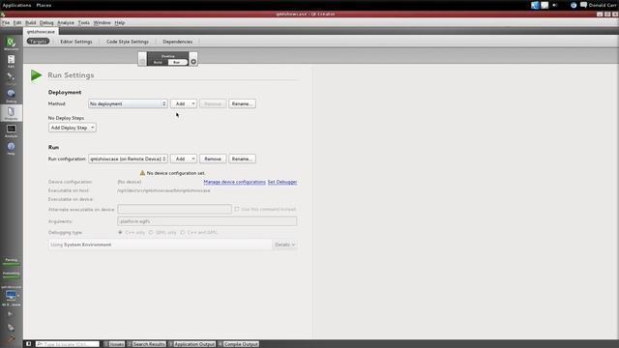Screen dimensions: 619x348
Task: Select the qmlshowcase project tab
Action: tap(41, 32)
